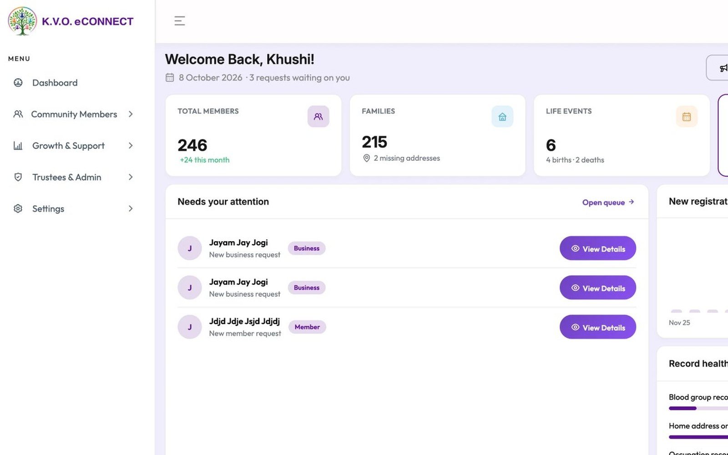Click the Nov 25 chart label

click(x=679, y=323)
